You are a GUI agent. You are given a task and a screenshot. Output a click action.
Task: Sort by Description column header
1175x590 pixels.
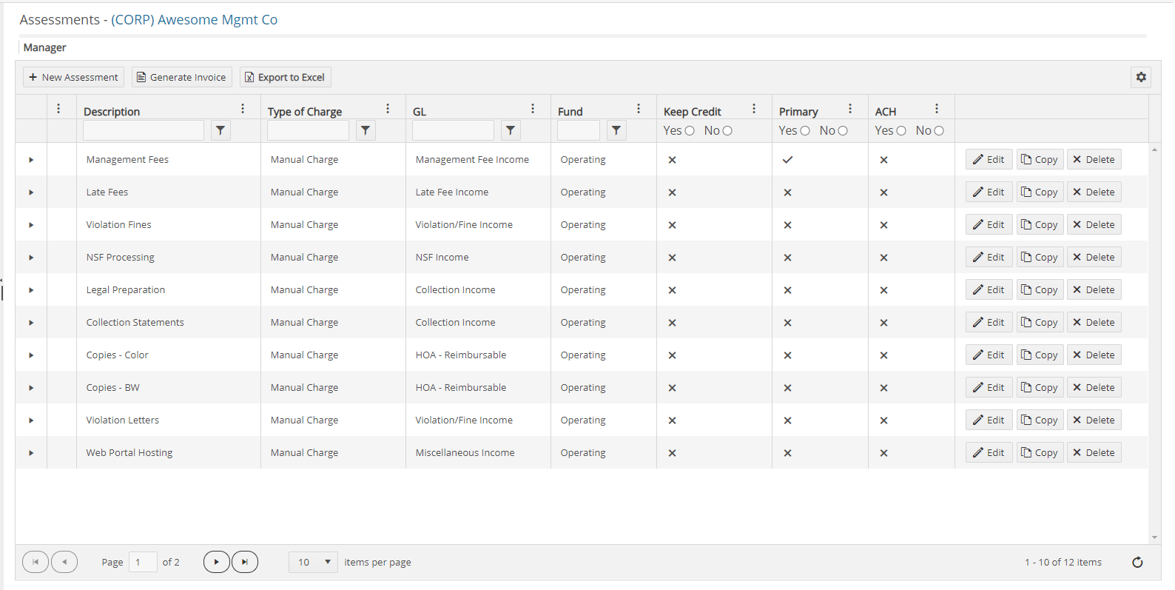click(112, 112)
